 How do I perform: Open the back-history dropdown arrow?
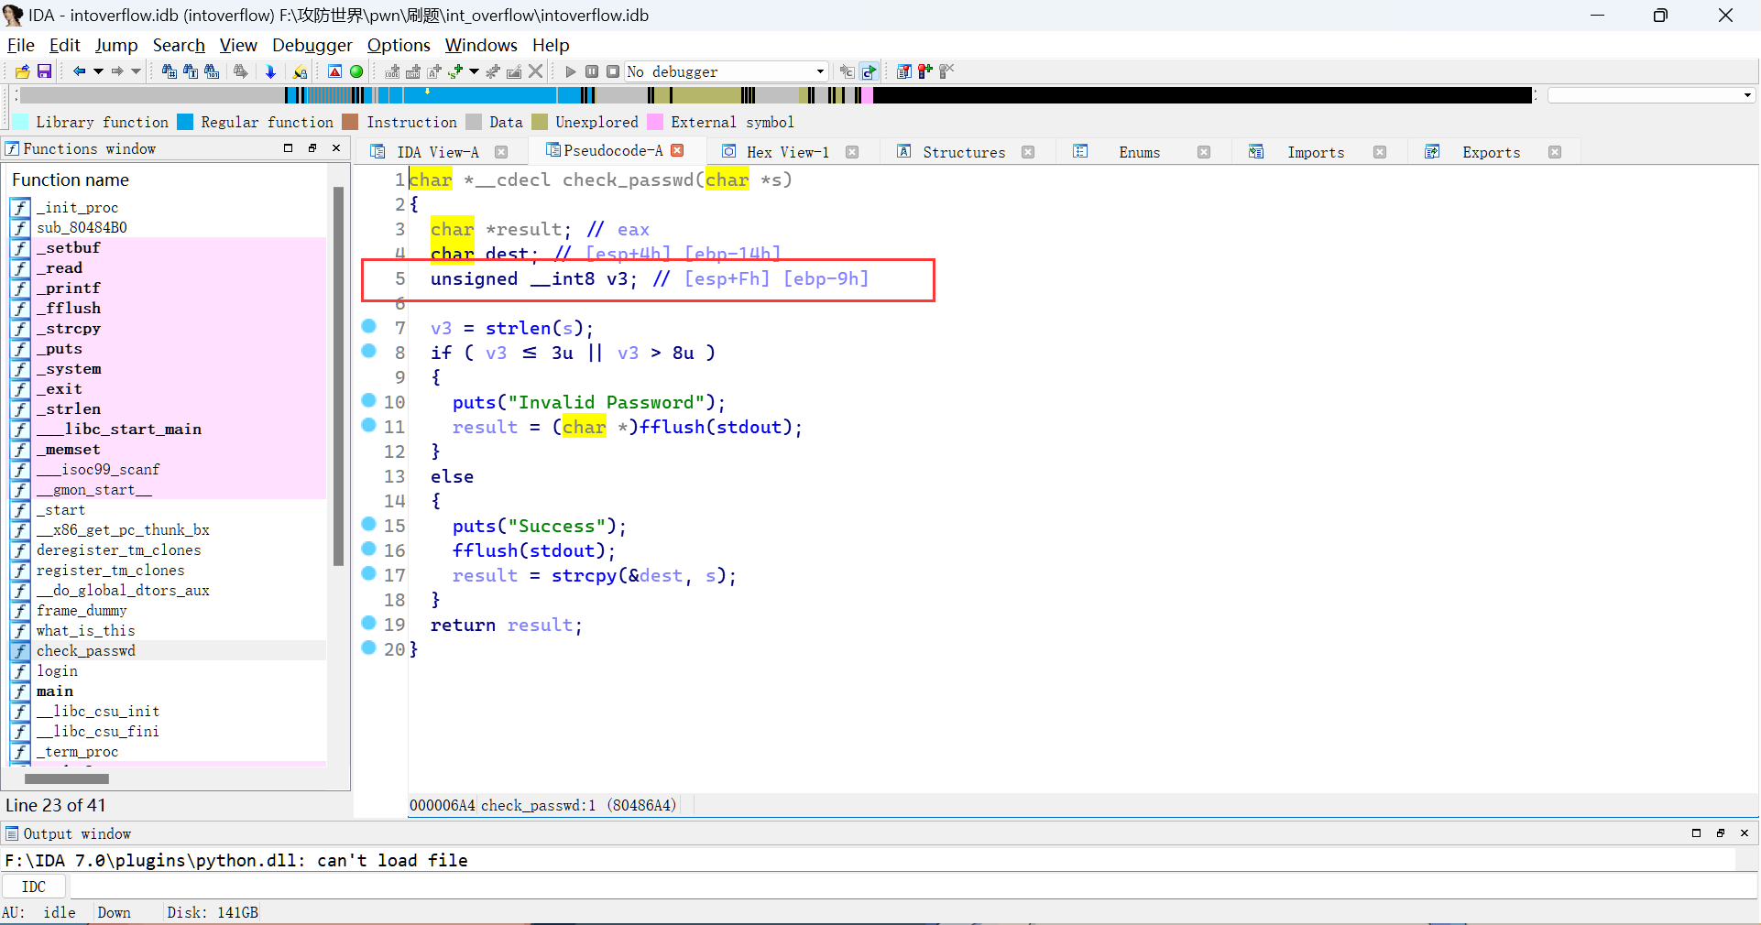pos(98,71)
